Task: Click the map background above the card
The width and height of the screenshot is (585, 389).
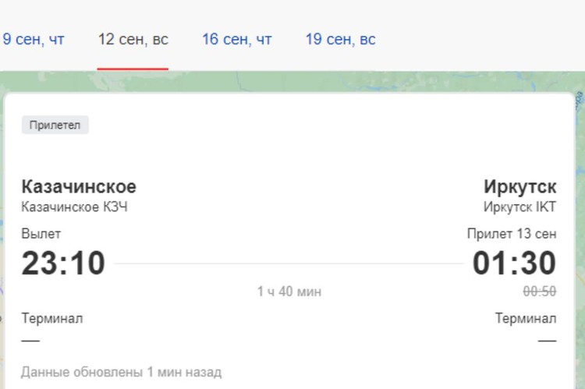Action: click(312, 81)
